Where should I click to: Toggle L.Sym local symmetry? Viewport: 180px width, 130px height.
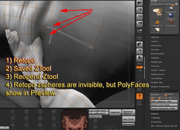[139, 38]
